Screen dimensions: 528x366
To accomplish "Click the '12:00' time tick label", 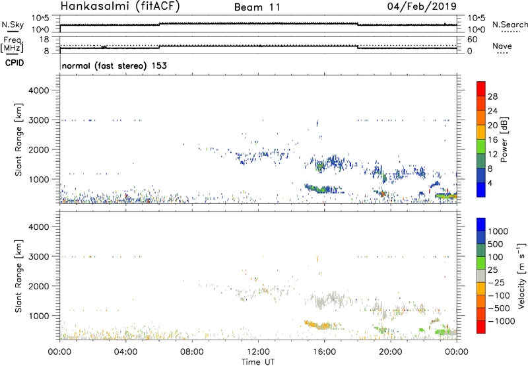I will (258, 352).
